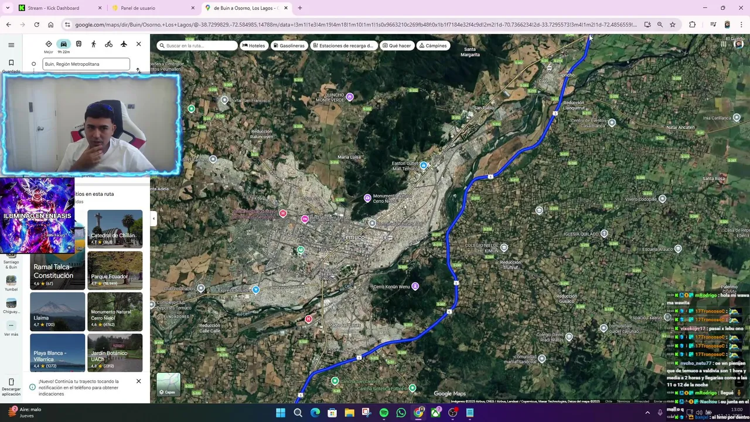Filter by Estaciones de recarga chip
This screenshot has width=750, height=422.
pos(343,45)
